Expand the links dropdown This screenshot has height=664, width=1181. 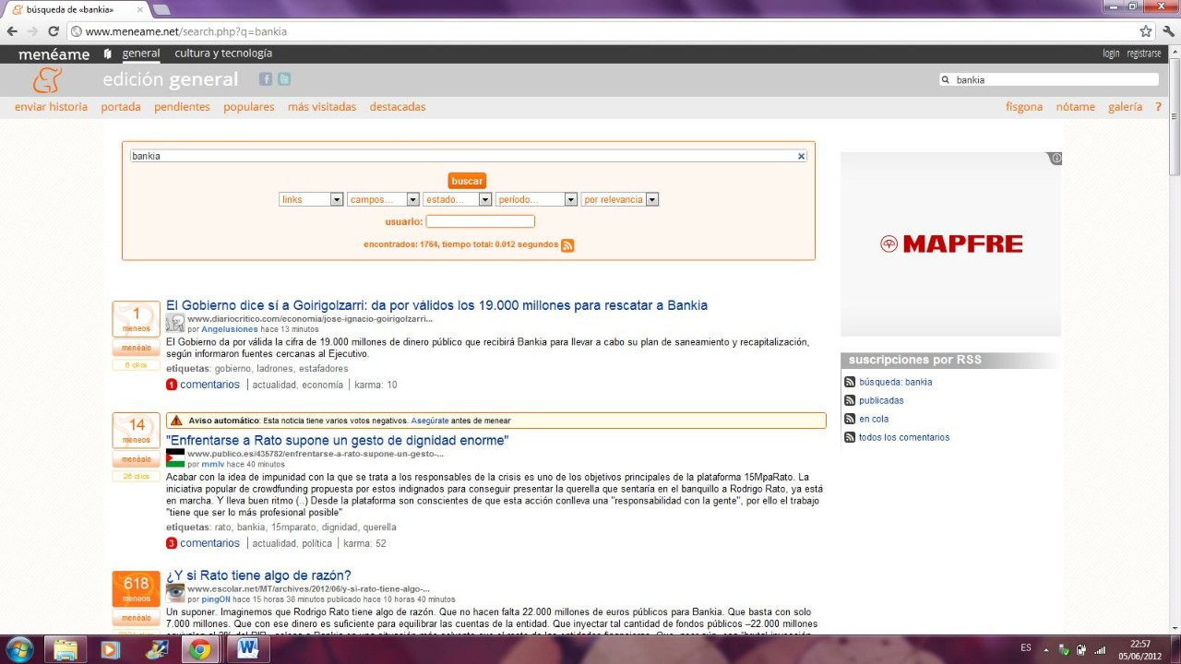(311, 199)
